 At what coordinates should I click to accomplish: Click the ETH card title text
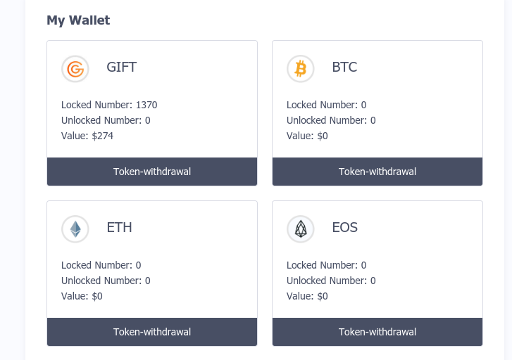119,228
